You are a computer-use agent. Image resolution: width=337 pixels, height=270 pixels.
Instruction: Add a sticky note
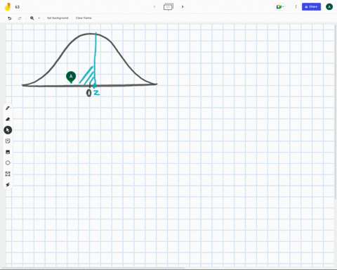point(8,141)
